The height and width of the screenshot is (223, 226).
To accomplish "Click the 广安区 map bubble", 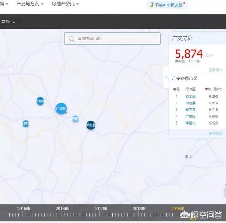I will click(61, 108).
